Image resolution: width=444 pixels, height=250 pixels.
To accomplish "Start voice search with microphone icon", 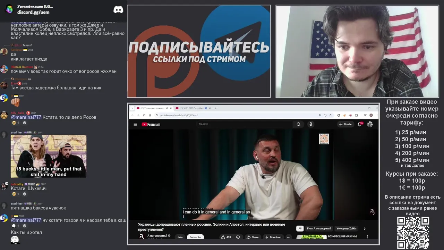I will coord(310,124).
